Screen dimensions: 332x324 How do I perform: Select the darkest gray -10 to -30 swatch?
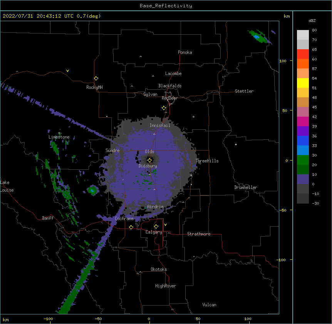pos(303,199)
